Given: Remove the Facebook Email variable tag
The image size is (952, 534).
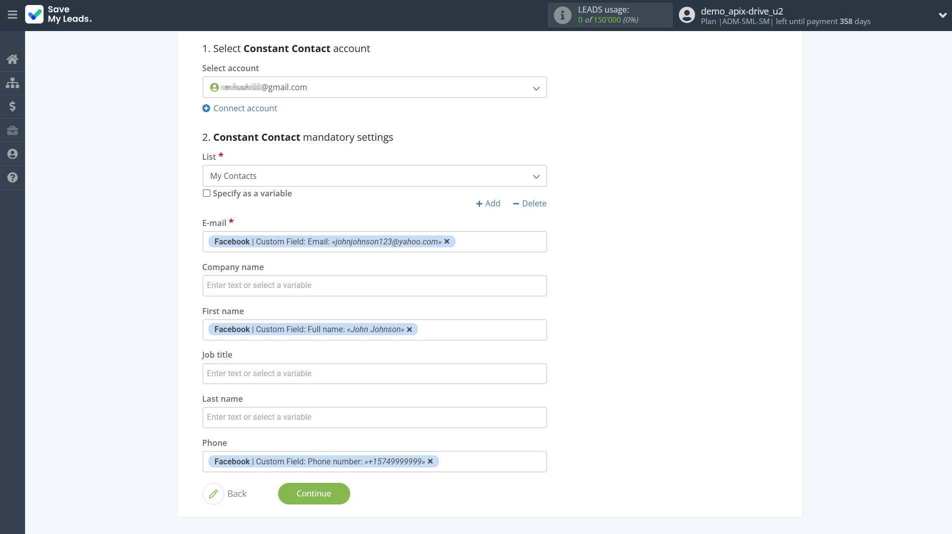Looking at the screenshot, I should click(447, 241).
